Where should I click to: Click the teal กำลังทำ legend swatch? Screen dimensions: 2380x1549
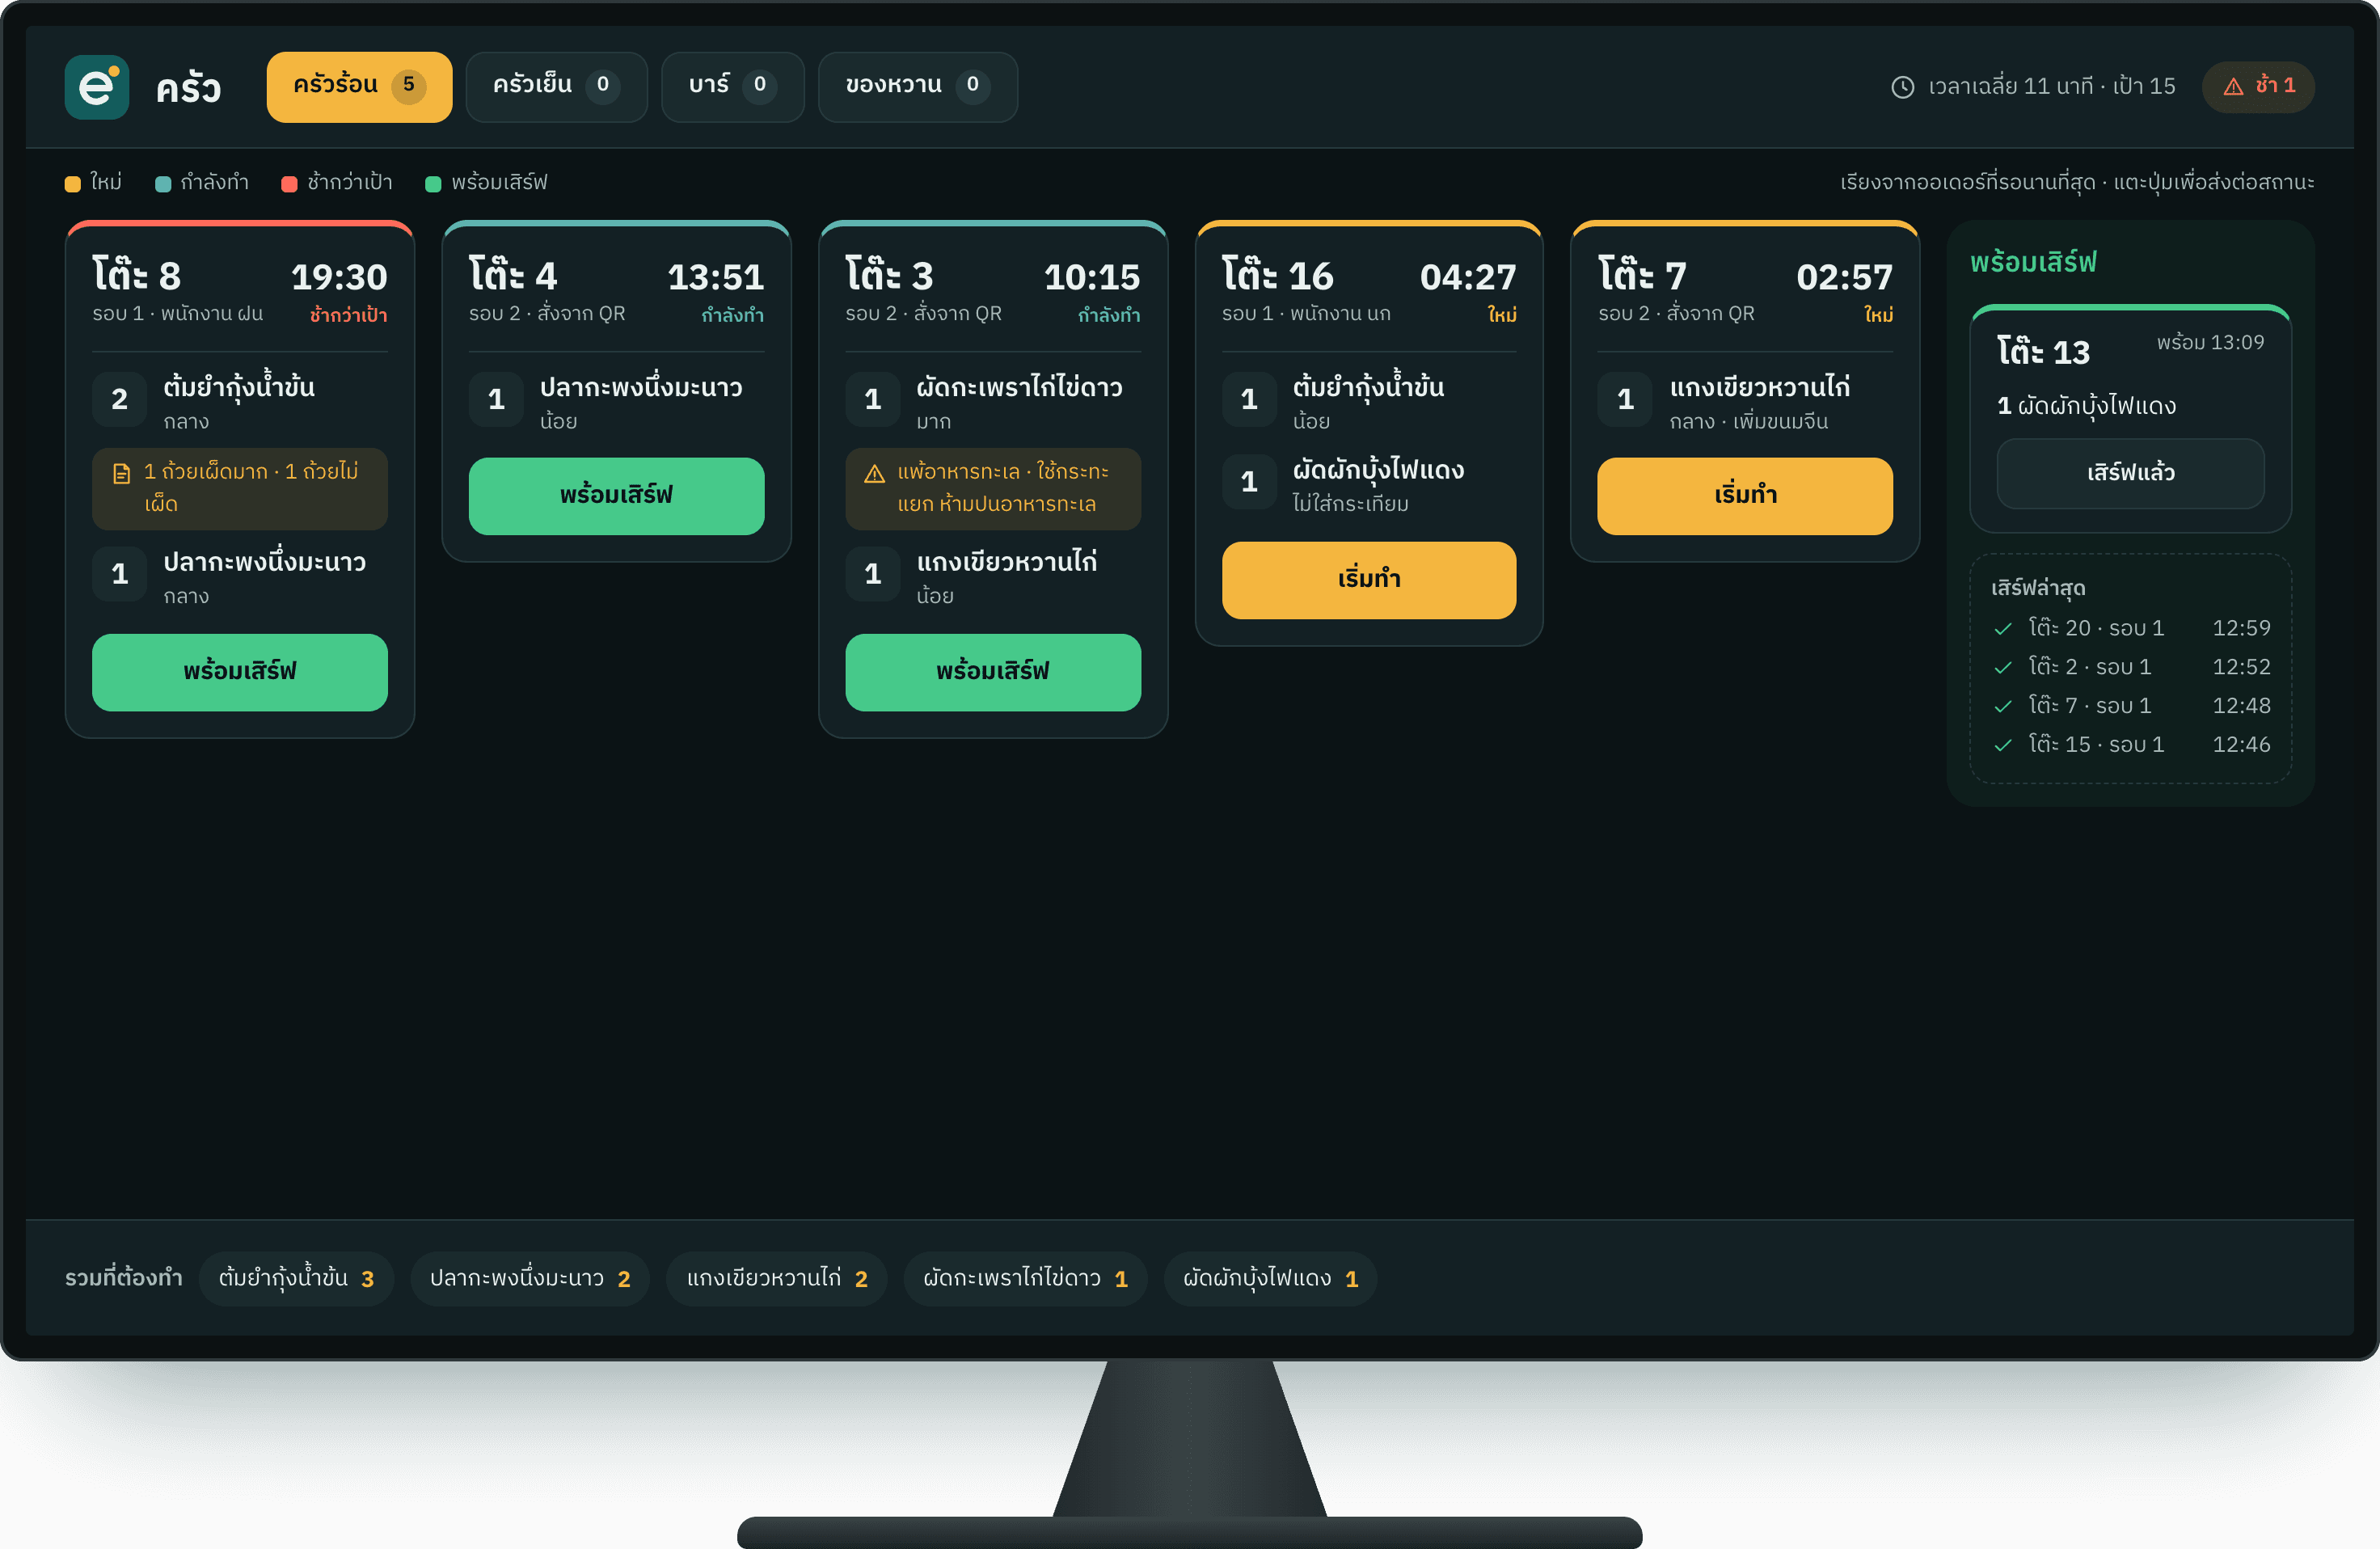coord(163,184)
